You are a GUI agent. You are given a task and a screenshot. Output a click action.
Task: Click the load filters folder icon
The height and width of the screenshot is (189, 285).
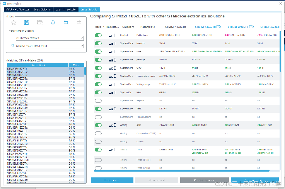(39, 22)
